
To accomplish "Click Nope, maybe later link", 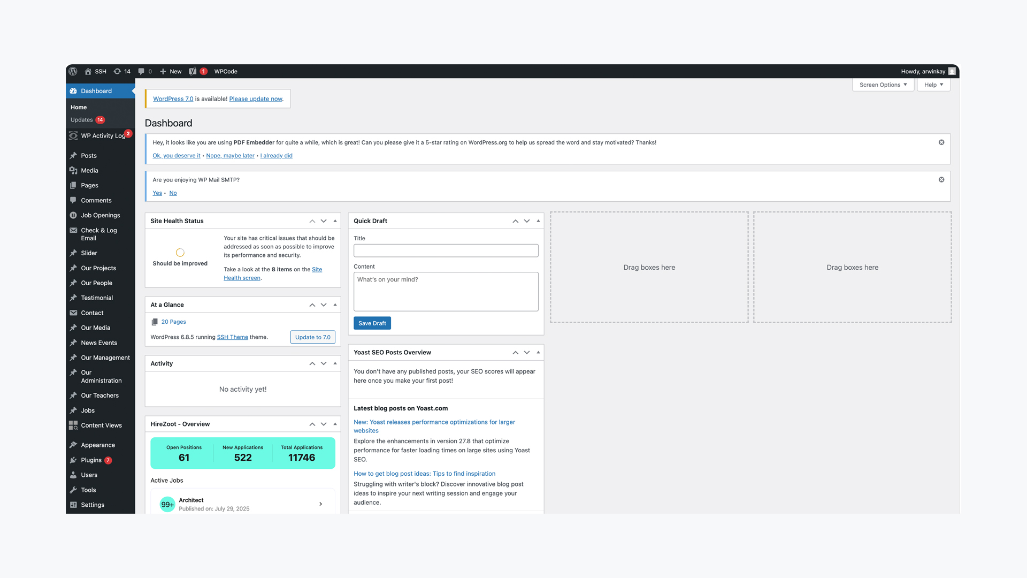I will pyautogui.click(x=231, y=156).
